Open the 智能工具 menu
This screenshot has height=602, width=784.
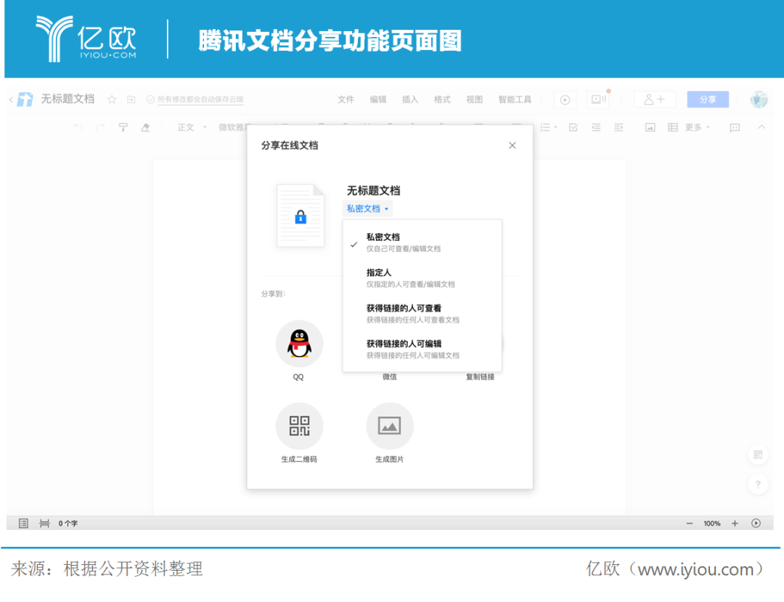pos(515,99)
